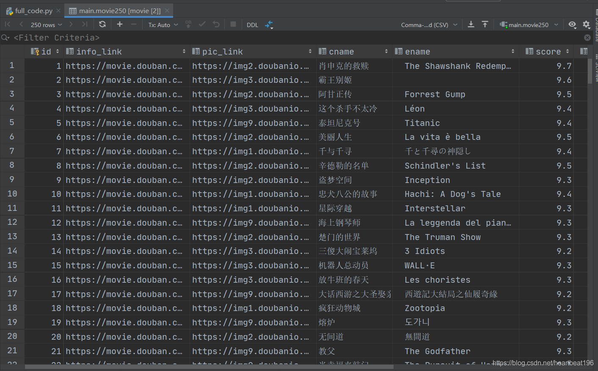Select the row number 10 gutter cell
The height and width of the screenshot is (371, 598).
point(12,194)
